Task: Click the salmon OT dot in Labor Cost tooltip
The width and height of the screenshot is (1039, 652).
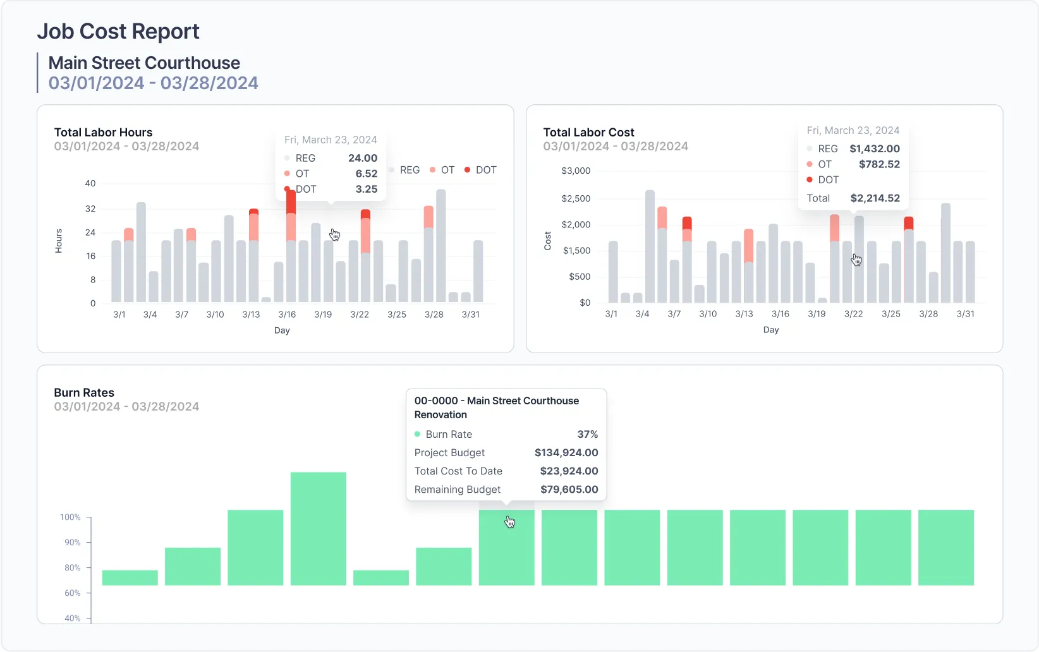Action: 810,164
